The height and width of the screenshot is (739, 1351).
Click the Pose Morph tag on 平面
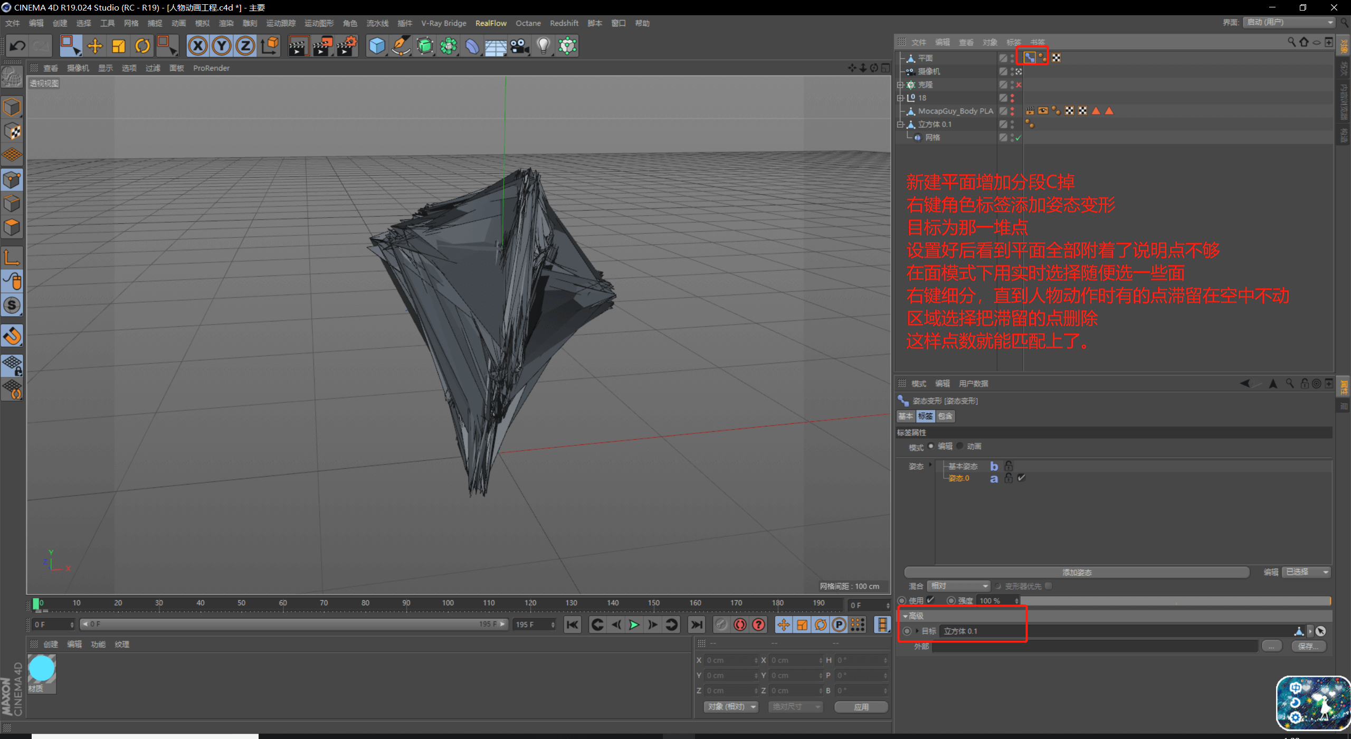(x=1029, y=58)
